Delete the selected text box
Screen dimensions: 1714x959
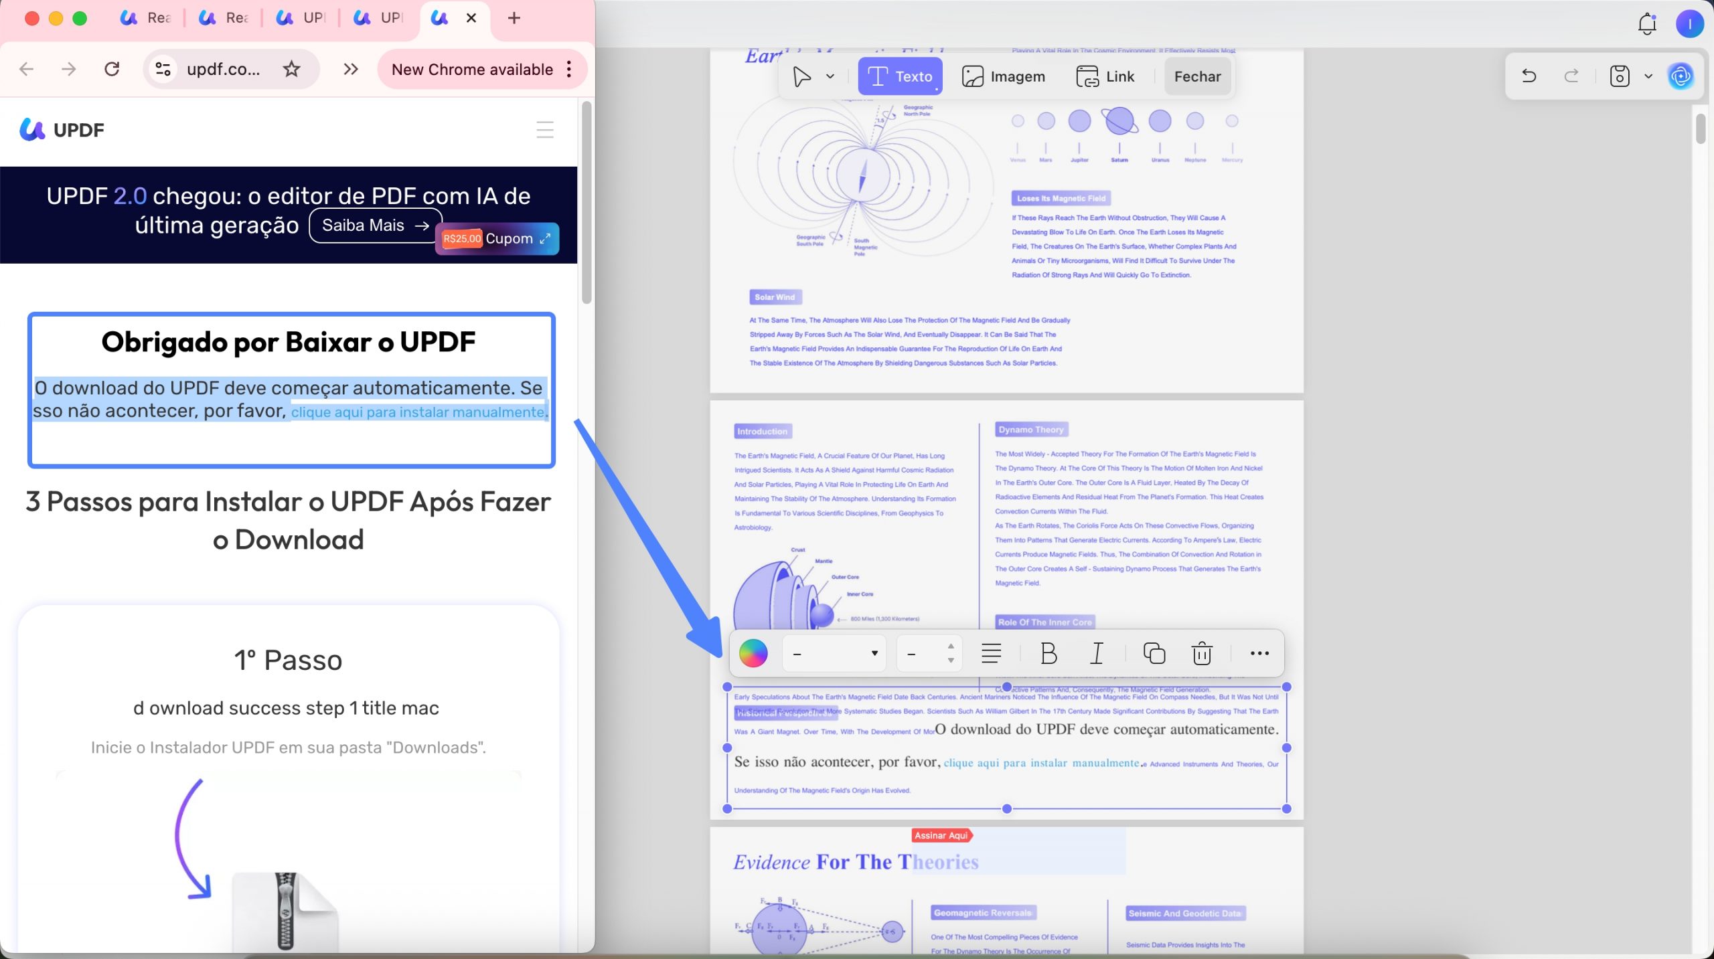1202,653
